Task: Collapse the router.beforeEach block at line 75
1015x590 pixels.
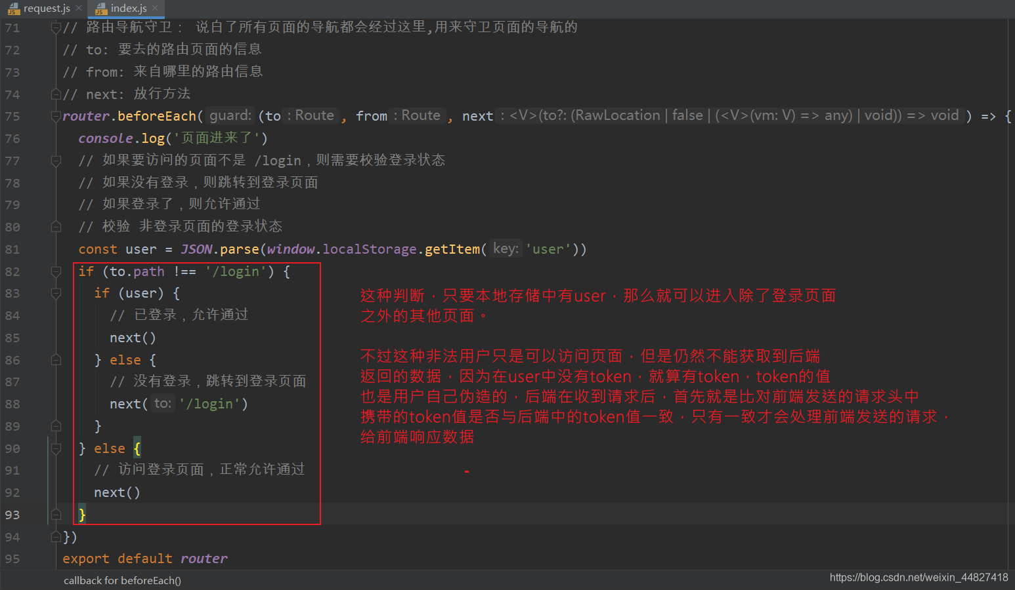Action: click(56, 117)
